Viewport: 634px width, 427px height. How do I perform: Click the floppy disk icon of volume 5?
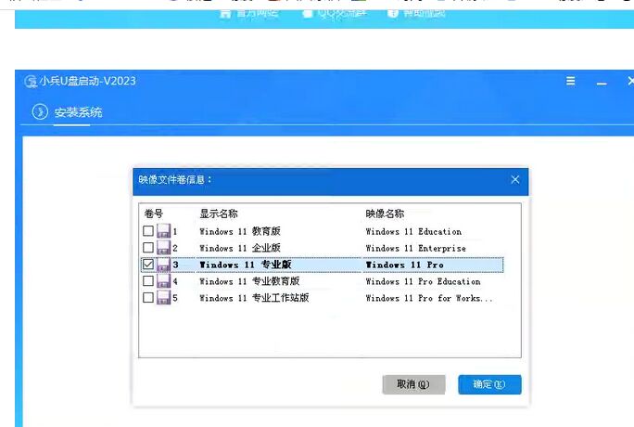[163, 297]
